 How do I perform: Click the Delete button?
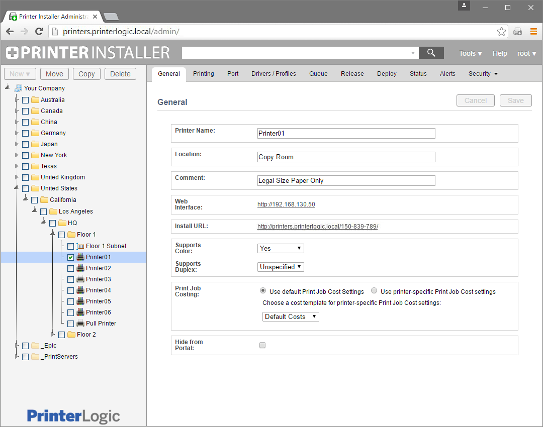click(x=120, y=74)
